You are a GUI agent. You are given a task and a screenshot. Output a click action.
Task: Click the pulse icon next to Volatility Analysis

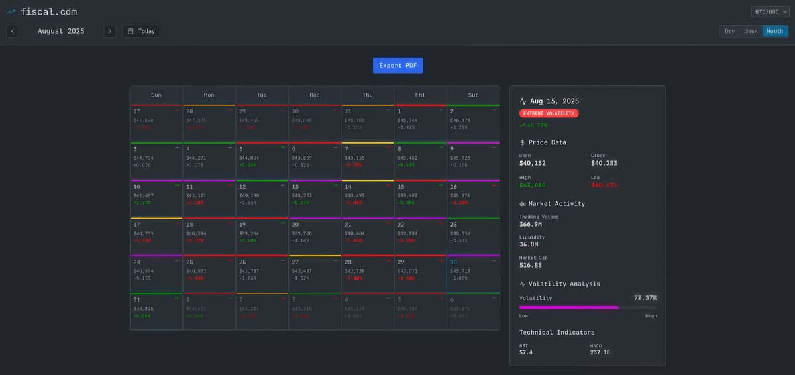523,284
